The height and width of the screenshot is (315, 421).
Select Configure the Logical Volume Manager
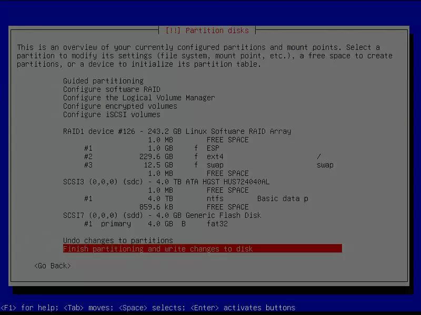click(x=139, y=98)
